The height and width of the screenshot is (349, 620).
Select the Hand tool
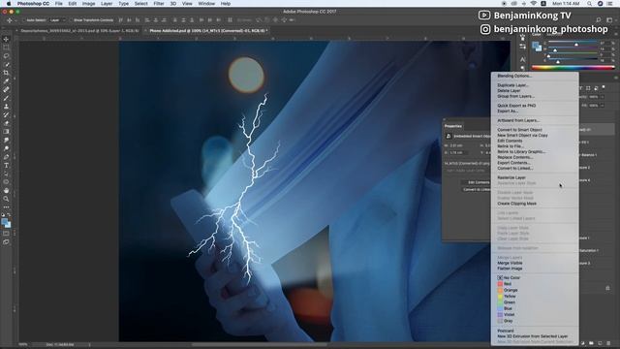click(x=6, y=190)
